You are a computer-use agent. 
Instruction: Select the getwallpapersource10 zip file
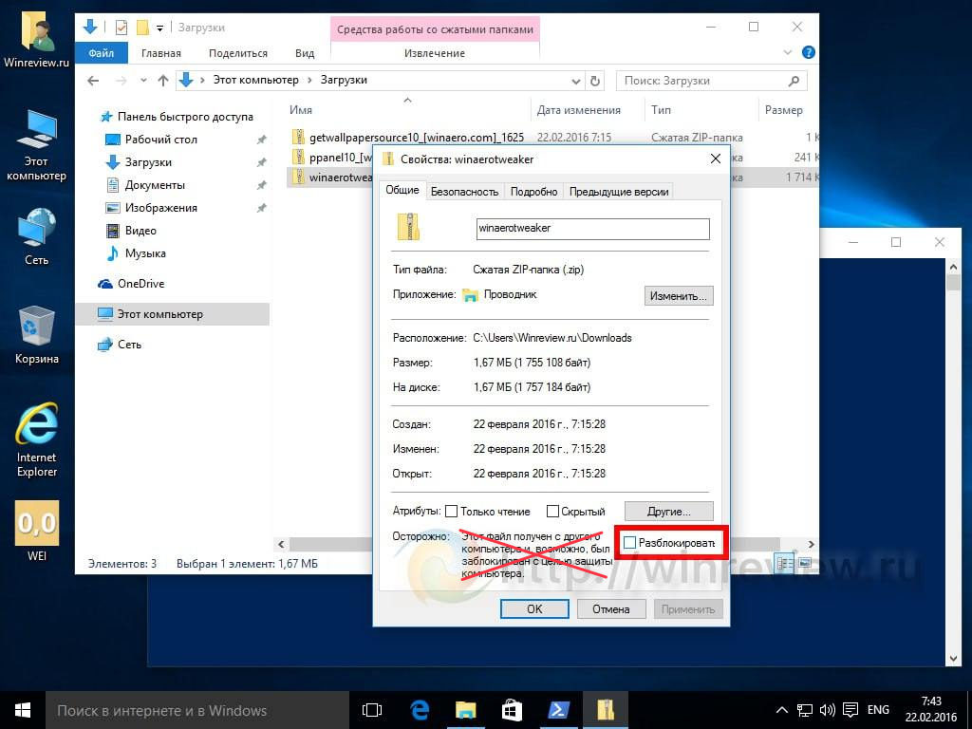coord(417,137)
